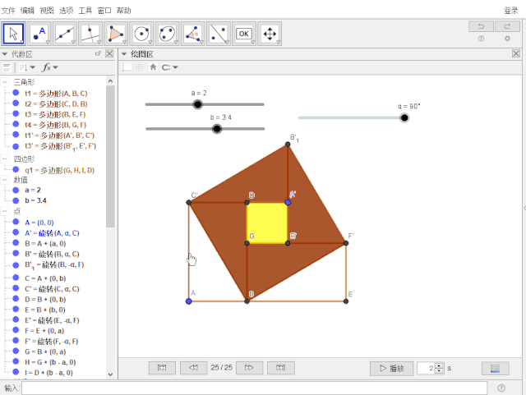Image resolution: width=526 pixels, height=395 pixels.
Task: Open the 工具 menu
Action: coord(85,11)
